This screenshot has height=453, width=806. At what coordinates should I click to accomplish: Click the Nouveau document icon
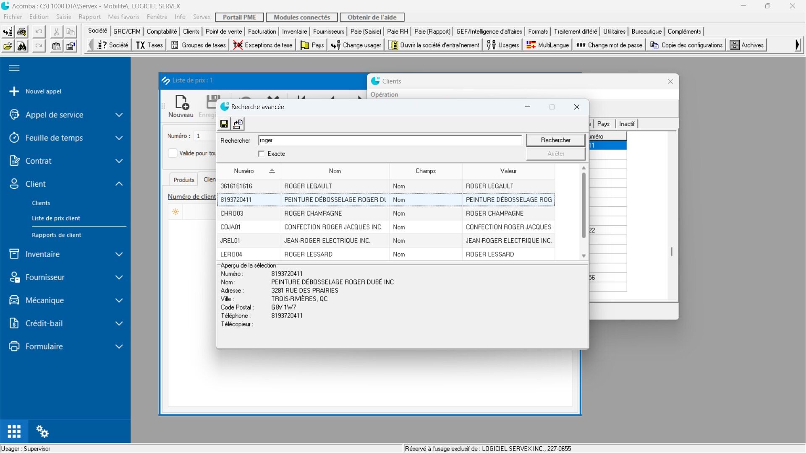181,103
